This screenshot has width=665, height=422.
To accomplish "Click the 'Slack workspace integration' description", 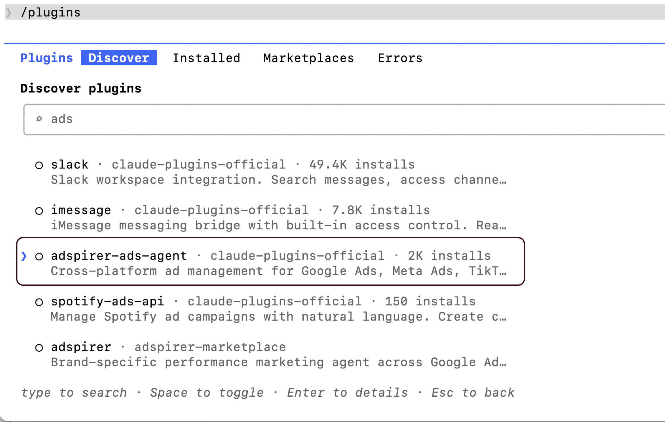I will pos(279,180).
